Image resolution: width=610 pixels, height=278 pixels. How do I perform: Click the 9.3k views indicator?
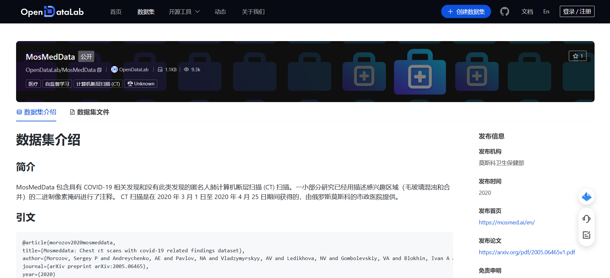click(192, 70)
